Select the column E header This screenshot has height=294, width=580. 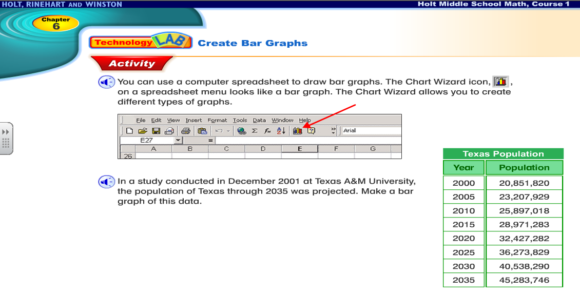click(x=299, y=149)
